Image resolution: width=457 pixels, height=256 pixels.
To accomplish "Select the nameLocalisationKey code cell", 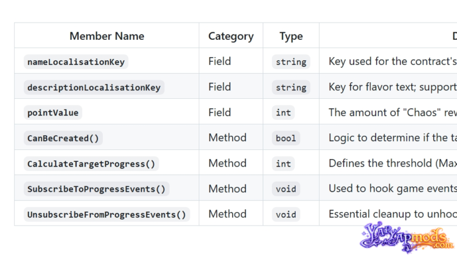I will pos(76,62).
